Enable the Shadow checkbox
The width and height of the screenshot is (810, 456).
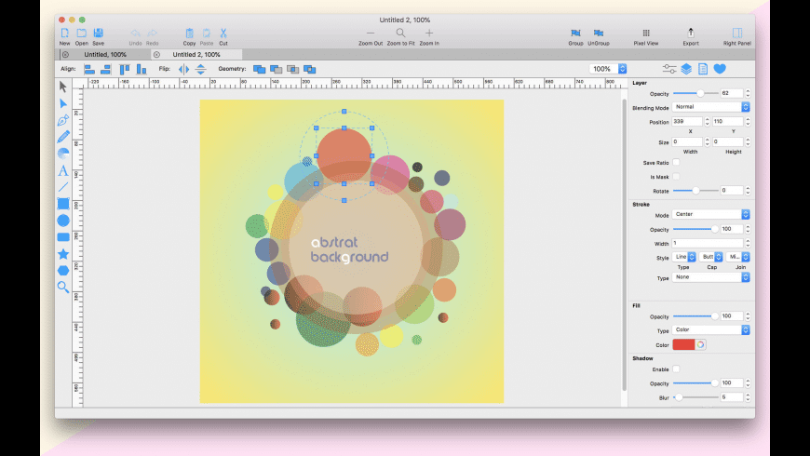coord(676,369)
